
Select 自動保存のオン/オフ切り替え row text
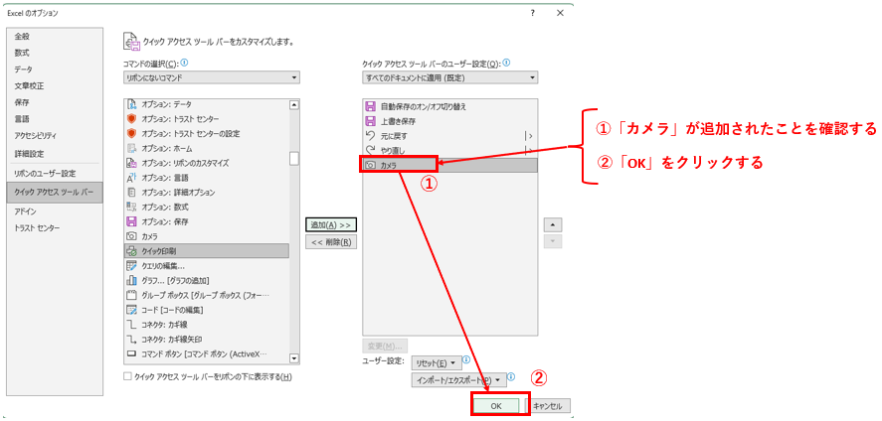click(x=424, y=106)
